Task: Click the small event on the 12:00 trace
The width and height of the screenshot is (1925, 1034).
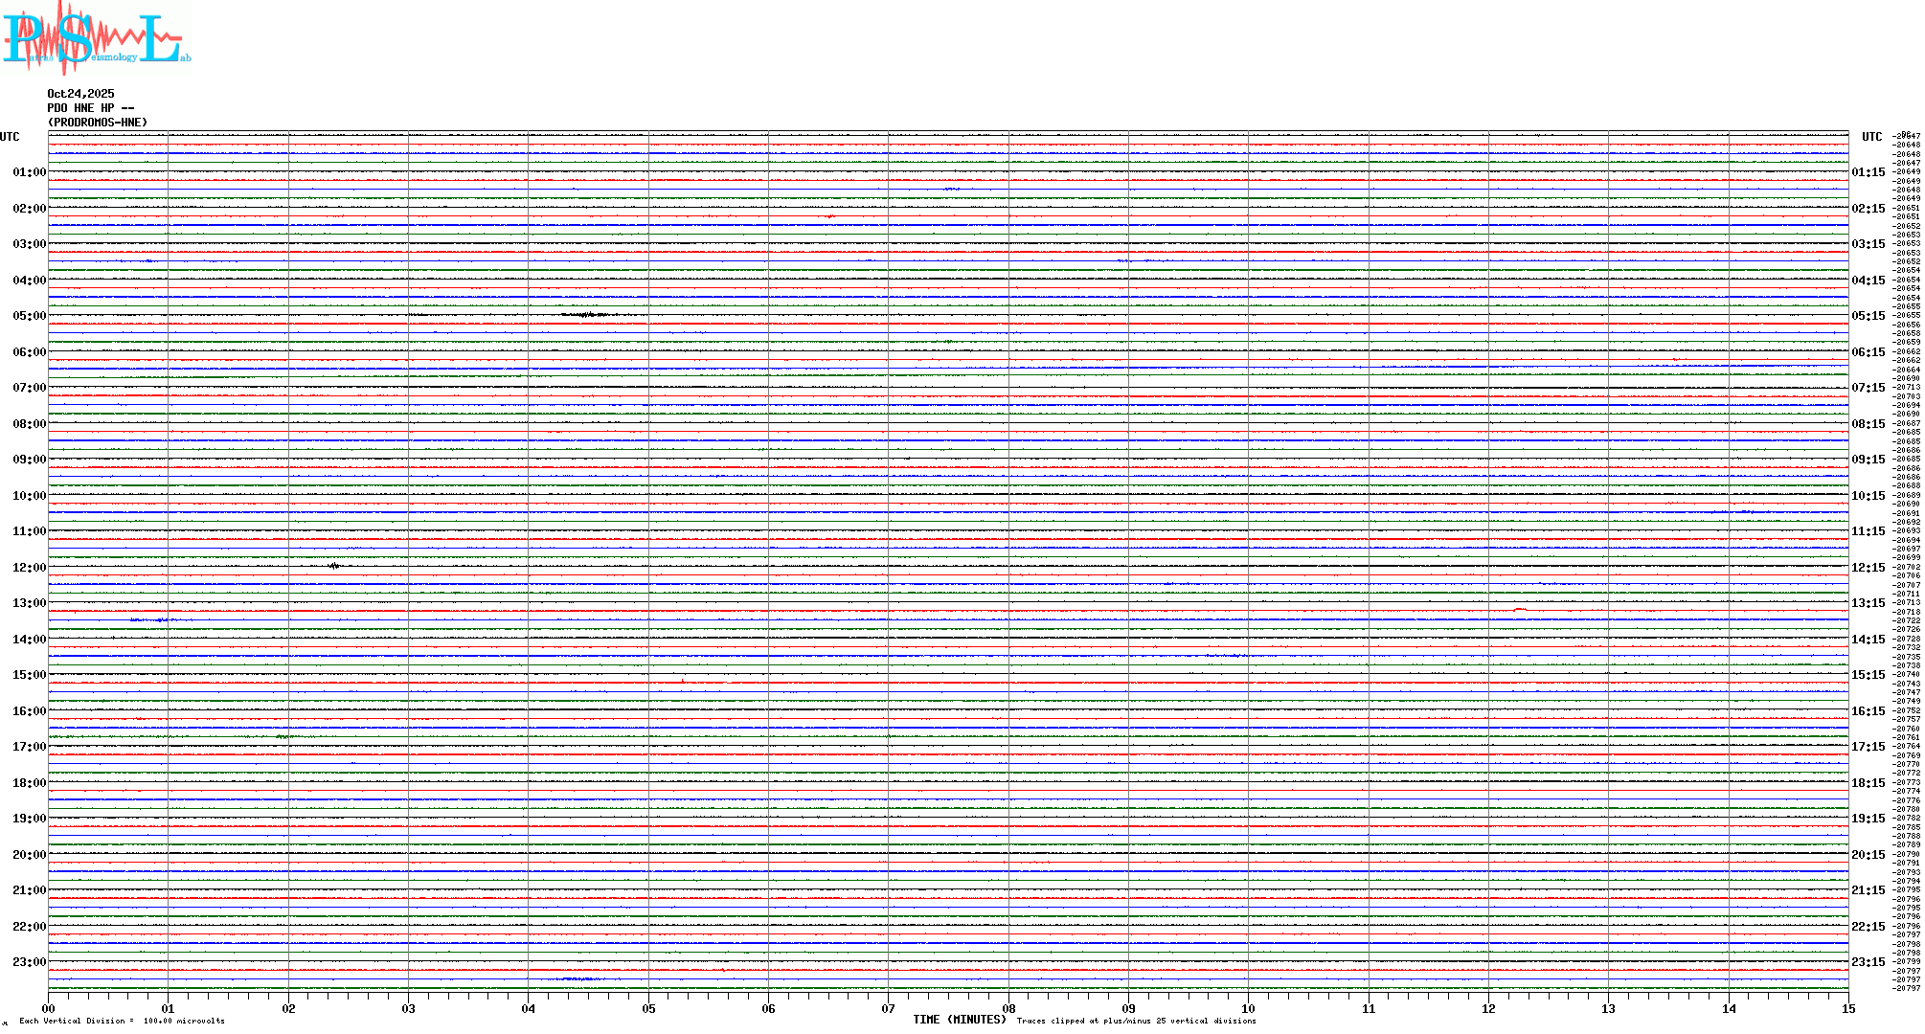Action: [334, 566]
